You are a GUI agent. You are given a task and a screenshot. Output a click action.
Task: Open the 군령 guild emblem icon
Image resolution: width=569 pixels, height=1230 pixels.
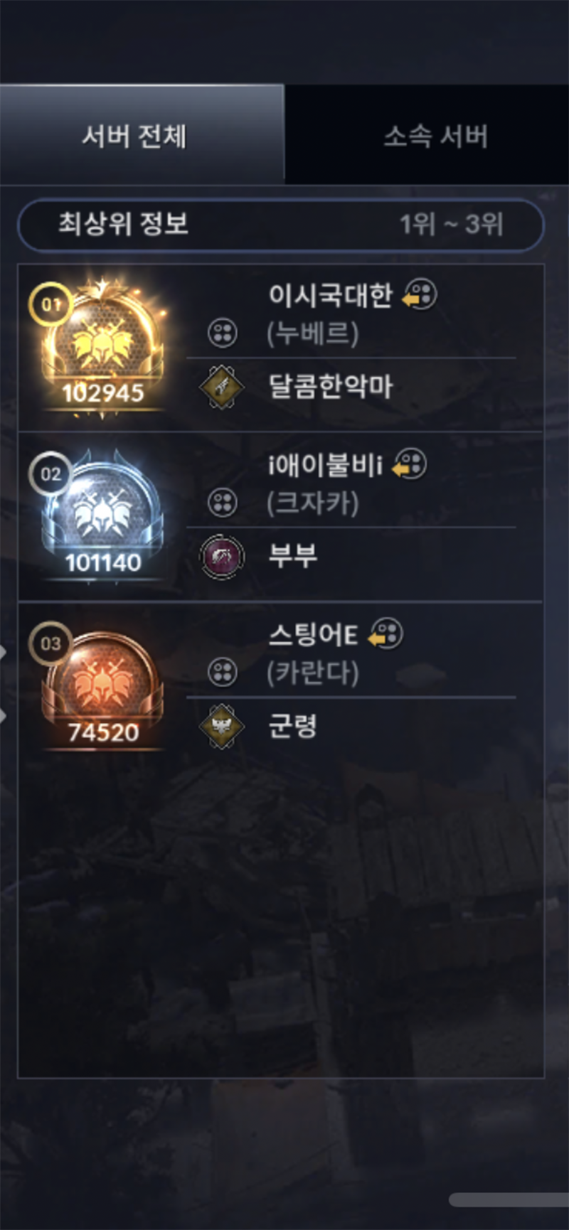coord(221,726)
